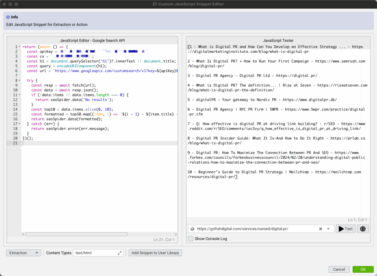Viewport: 377px width, 276px height.
Task: Open the Extraction type dropdown
Action: [24, 253]
